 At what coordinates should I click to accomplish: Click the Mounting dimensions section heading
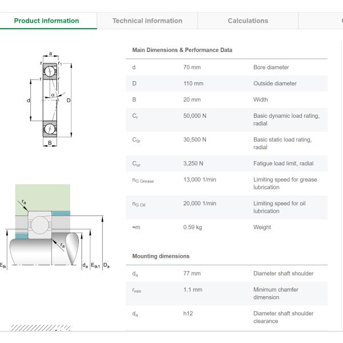161,256
